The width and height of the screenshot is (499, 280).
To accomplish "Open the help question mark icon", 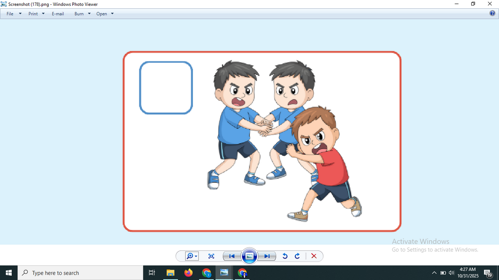I will point(492,13).
